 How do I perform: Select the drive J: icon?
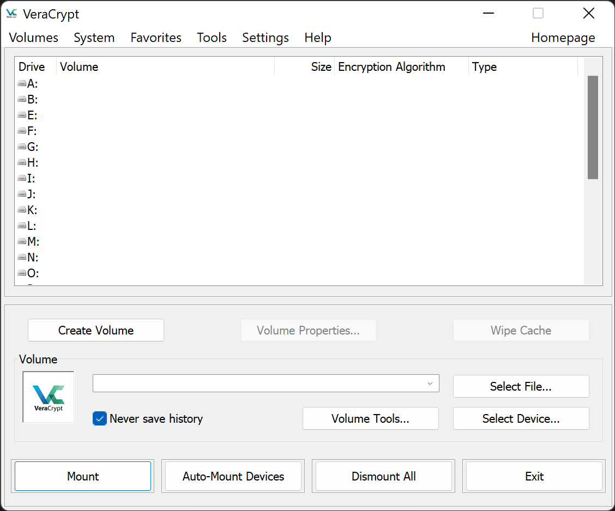click(23, 194)
